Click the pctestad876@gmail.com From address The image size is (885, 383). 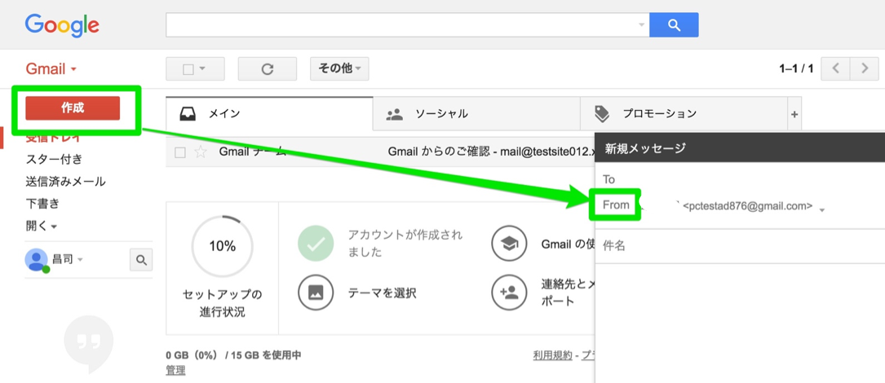coord(747,206)
